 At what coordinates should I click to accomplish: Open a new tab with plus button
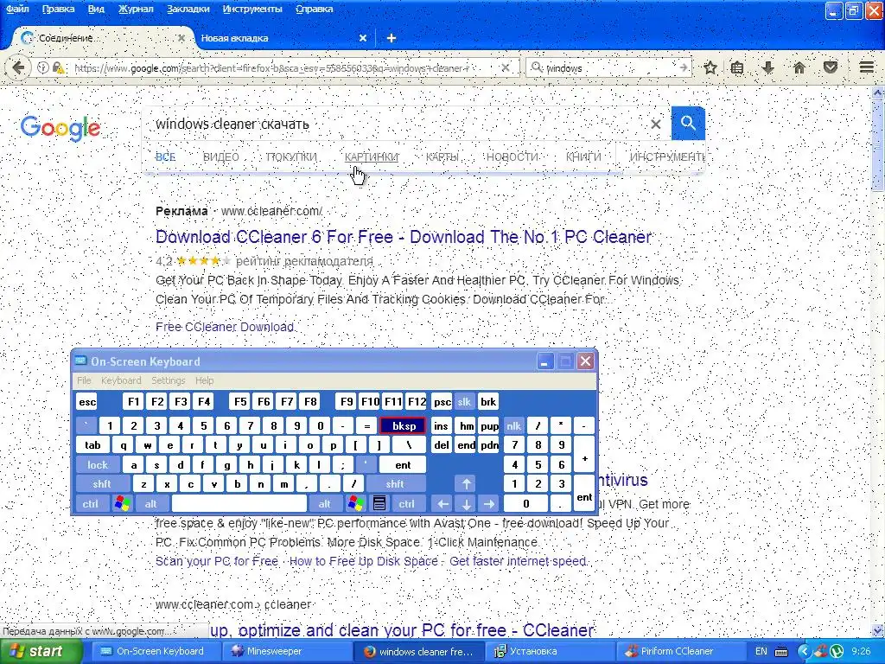[392, 38]
